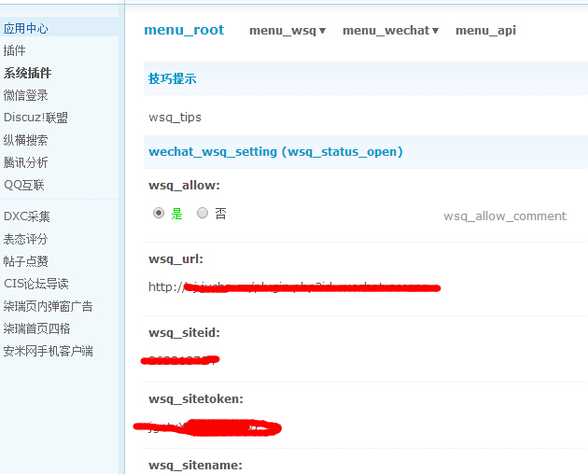Open the 柒瑞页内弹窗广告 plugin
The height and width of the screenshot is (474, 588).
[x=48, y=306]
